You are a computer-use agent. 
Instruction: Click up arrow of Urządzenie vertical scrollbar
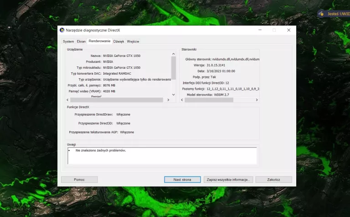174,54
